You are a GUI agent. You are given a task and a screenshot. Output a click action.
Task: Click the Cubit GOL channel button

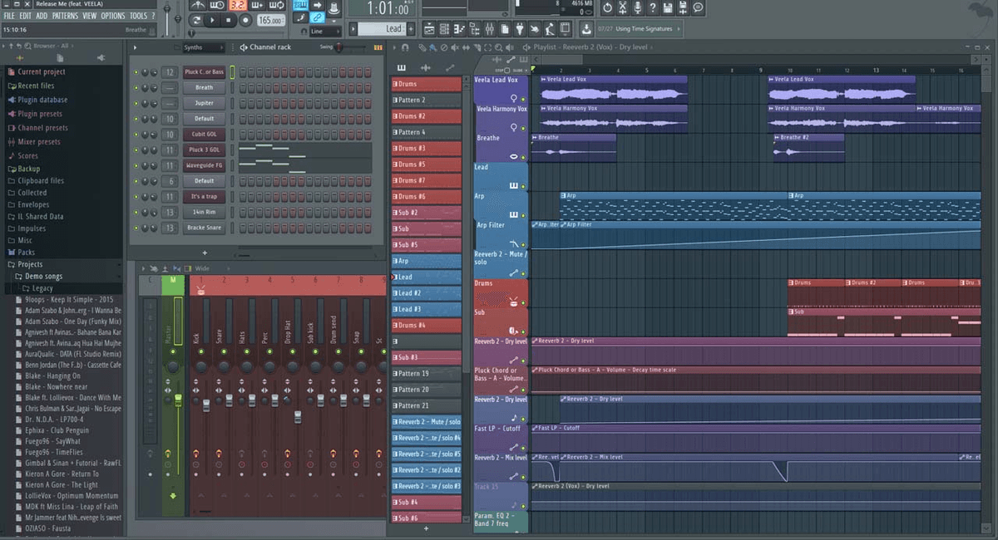click(x=204, y=135)
